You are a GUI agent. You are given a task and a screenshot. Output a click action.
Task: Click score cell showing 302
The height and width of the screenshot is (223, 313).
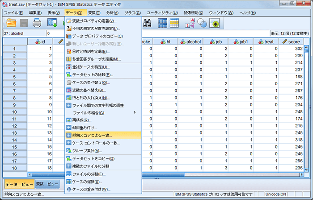pyautogui.click(x=291, y=49)
